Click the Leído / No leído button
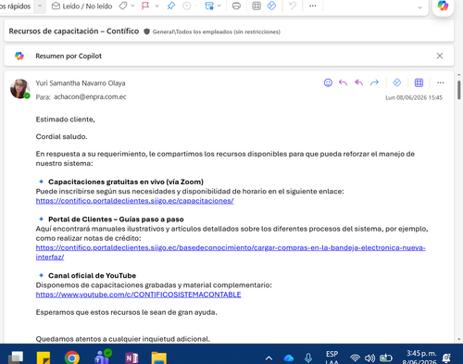Viewport: 463px width, 364px height. point(81,6)
